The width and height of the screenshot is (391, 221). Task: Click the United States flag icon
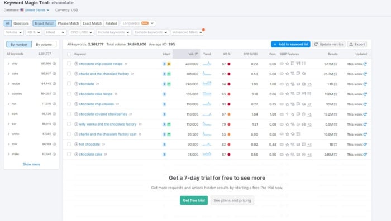click(x=22, y=10)
